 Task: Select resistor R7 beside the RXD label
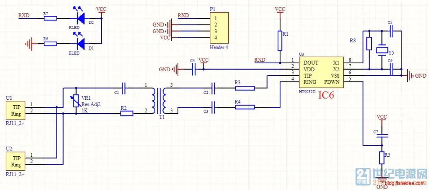pos(50,18)
